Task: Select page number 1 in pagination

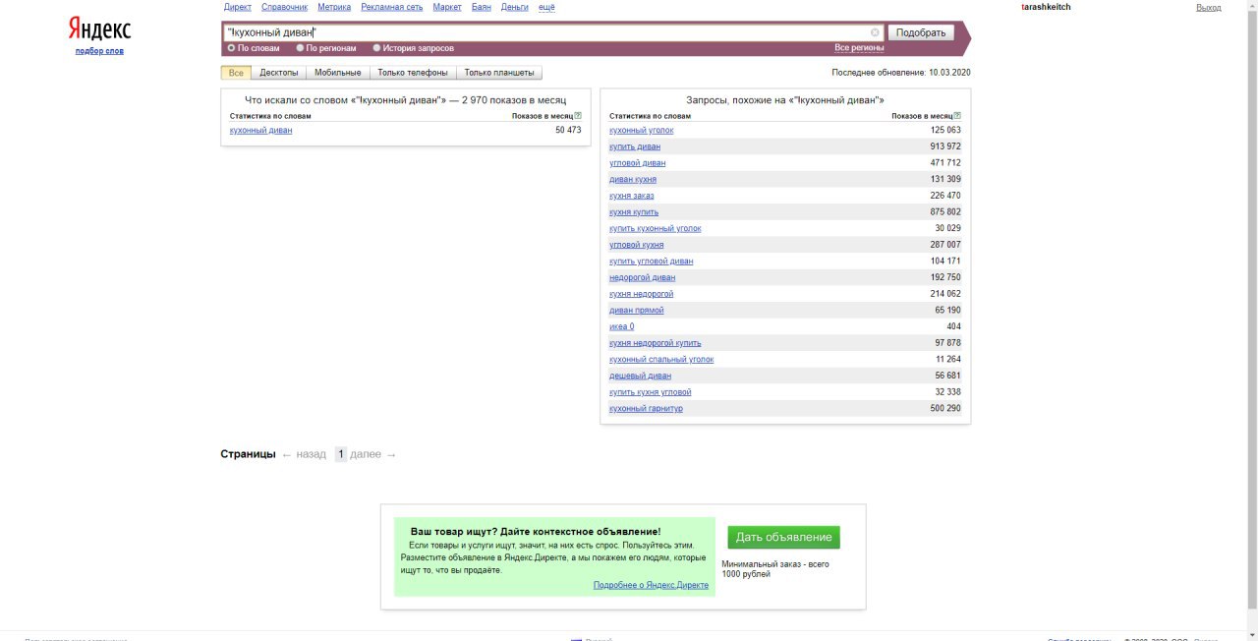Action: (341, 454)
